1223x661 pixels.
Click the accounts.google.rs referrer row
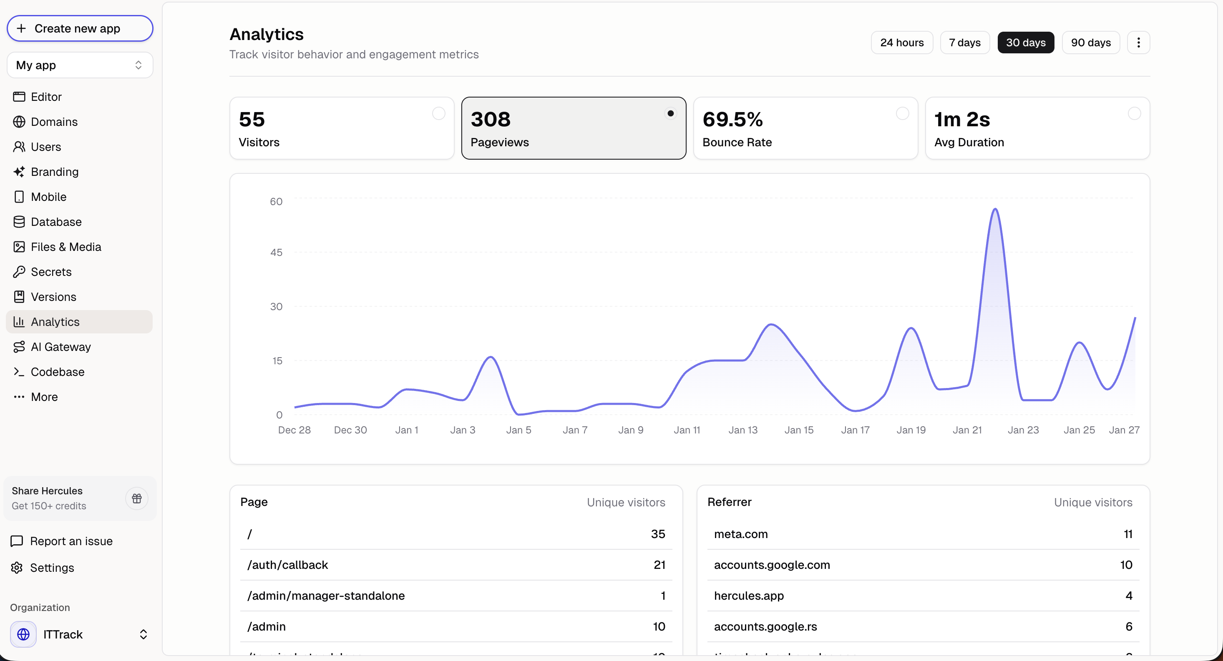[x=923, y=627]
